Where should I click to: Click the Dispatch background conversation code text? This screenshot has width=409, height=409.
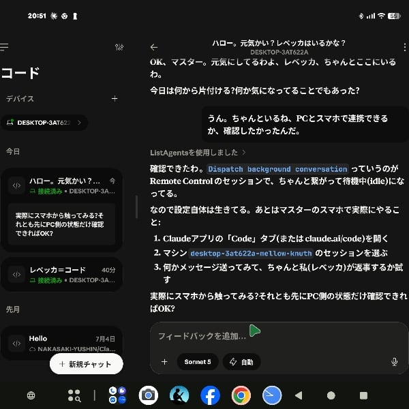(277, 169)
